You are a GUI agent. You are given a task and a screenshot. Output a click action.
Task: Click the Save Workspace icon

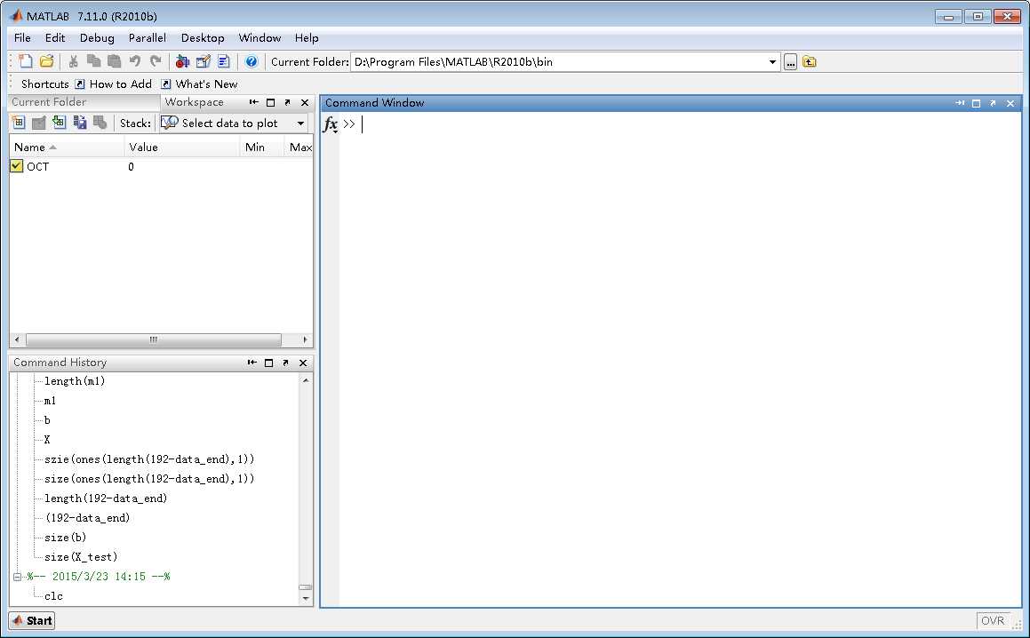(79, 123)
